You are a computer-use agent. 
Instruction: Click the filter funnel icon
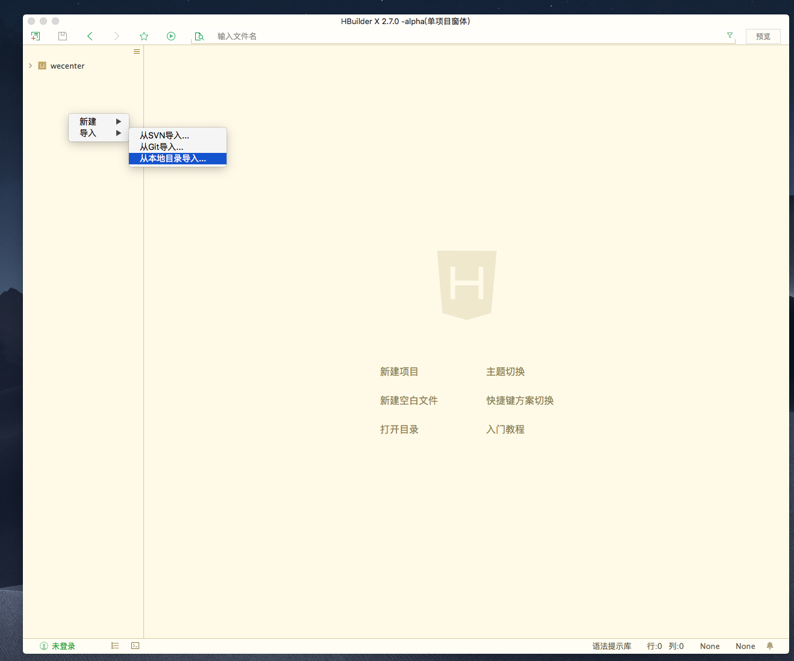[x=730, y=36]
